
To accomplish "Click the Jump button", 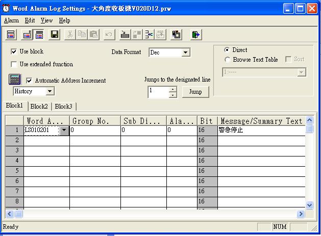I will [x=195, y=92].
